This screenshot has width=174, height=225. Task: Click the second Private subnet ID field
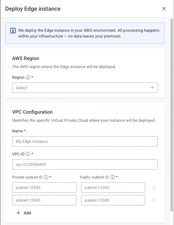click(x=44, y=200)
